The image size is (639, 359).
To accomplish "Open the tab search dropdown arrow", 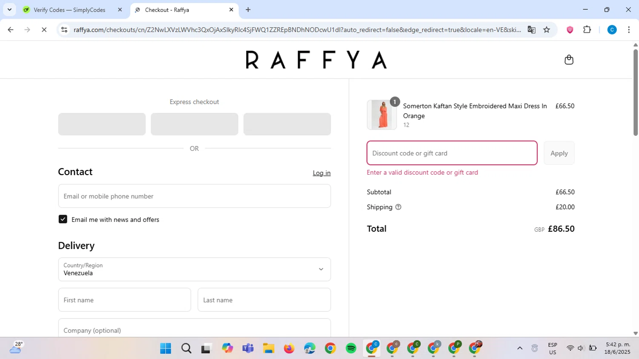I will click(9, 10).
